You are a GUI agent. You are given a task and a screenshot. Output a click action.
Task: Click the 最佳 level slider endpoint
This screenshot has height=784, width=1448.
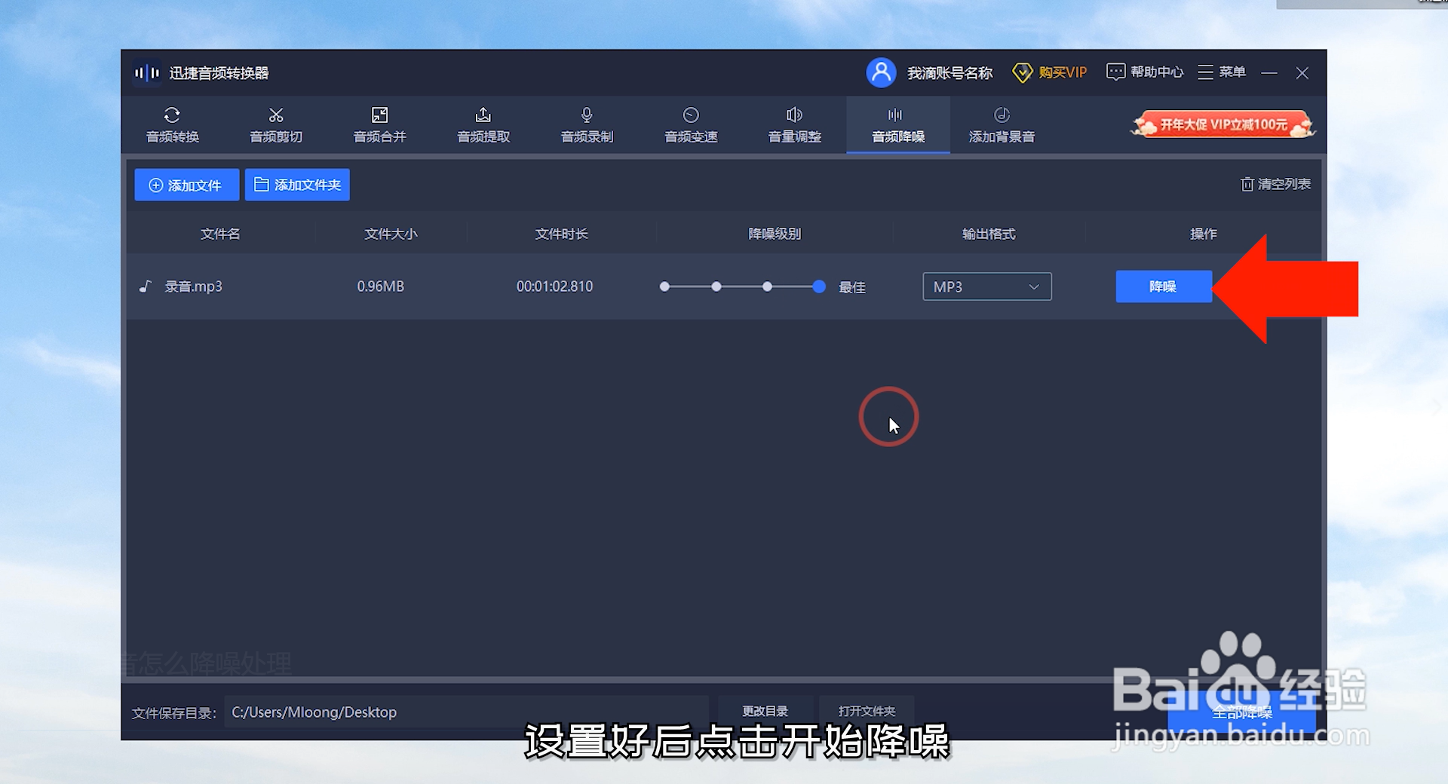(819, 286)
